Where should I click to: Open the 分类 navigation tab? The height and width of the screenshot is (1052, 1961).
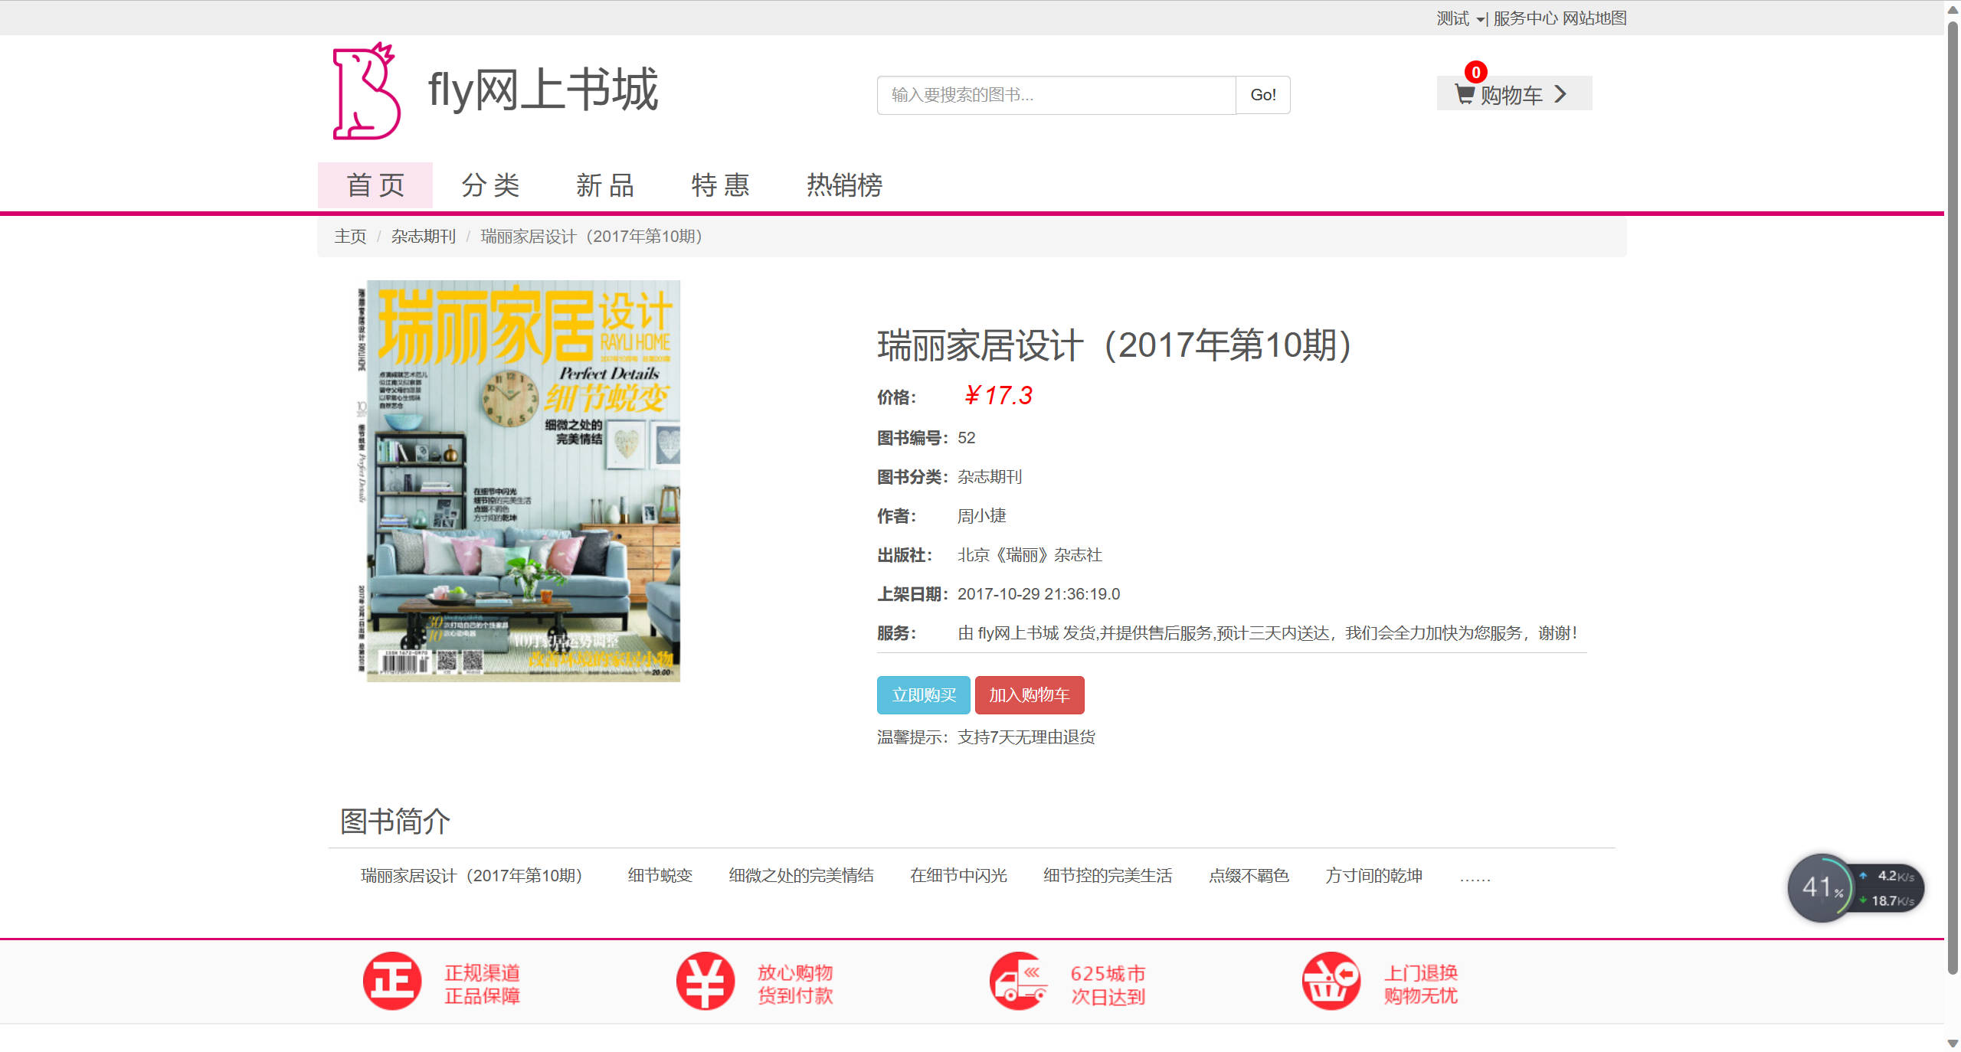tap(490, 185)
